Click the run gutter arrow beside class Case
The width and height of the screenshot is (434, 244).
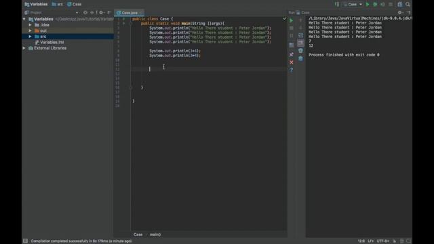[x=123, y=19]
